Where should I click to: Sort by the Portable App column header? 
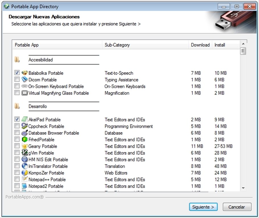tap(57, 45)
